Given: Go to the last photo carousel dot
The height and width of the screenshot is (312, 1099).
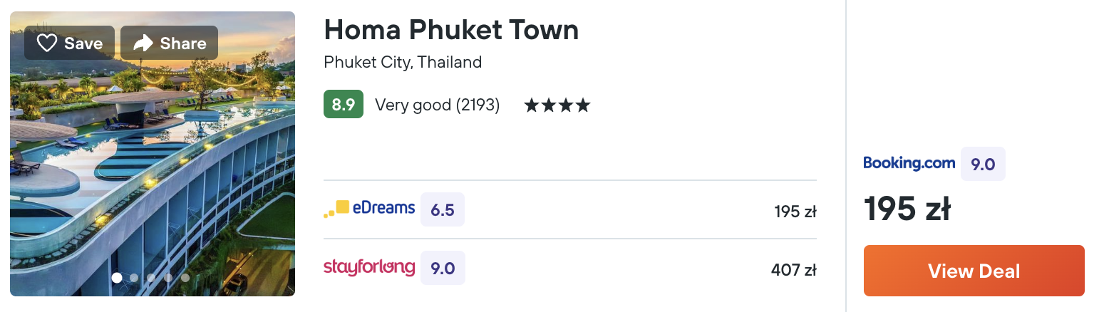Looking at the screenshot, I should pyautogui.click(x=185, y=278).
